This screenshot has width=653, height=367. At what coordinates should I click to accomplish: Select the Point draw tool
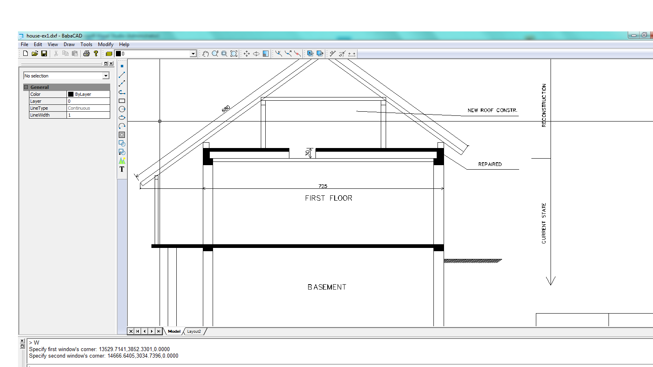pyautogui.click(x=122, y=66)
